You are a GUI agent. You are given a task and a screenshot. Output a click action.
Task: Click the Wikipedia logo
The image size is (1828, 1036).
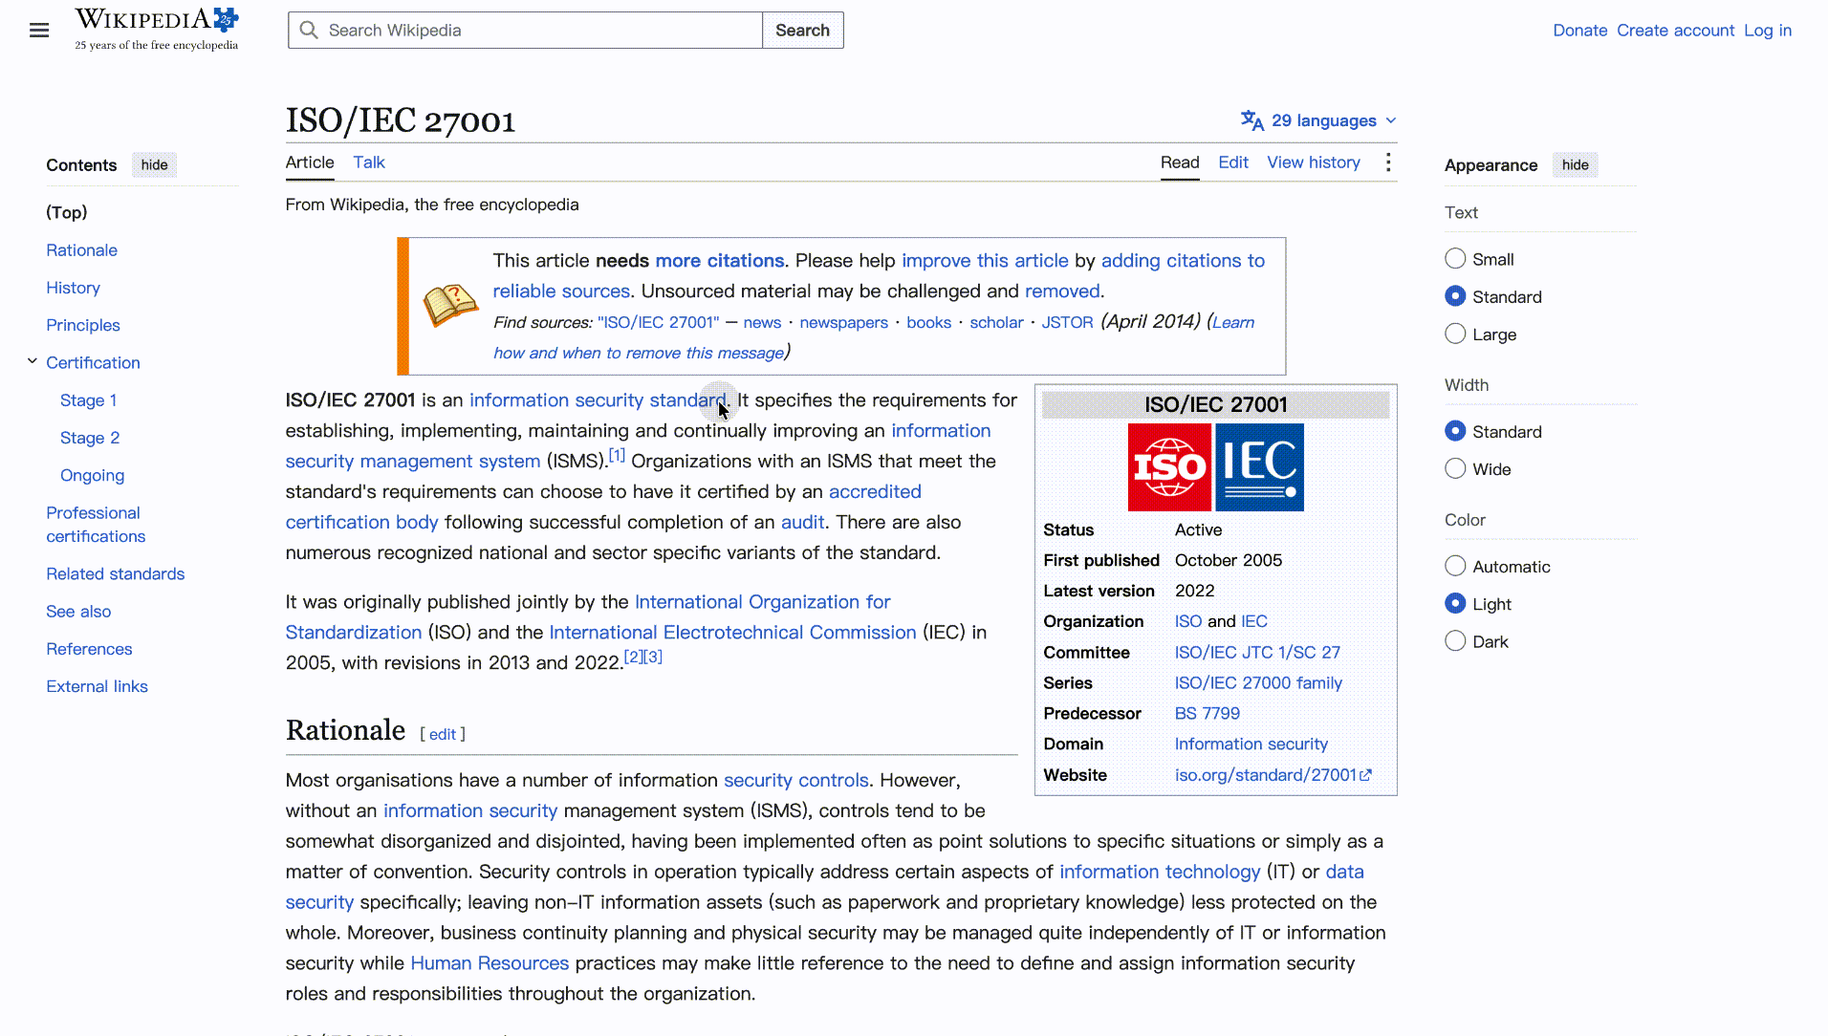click(x=157, y=30)
